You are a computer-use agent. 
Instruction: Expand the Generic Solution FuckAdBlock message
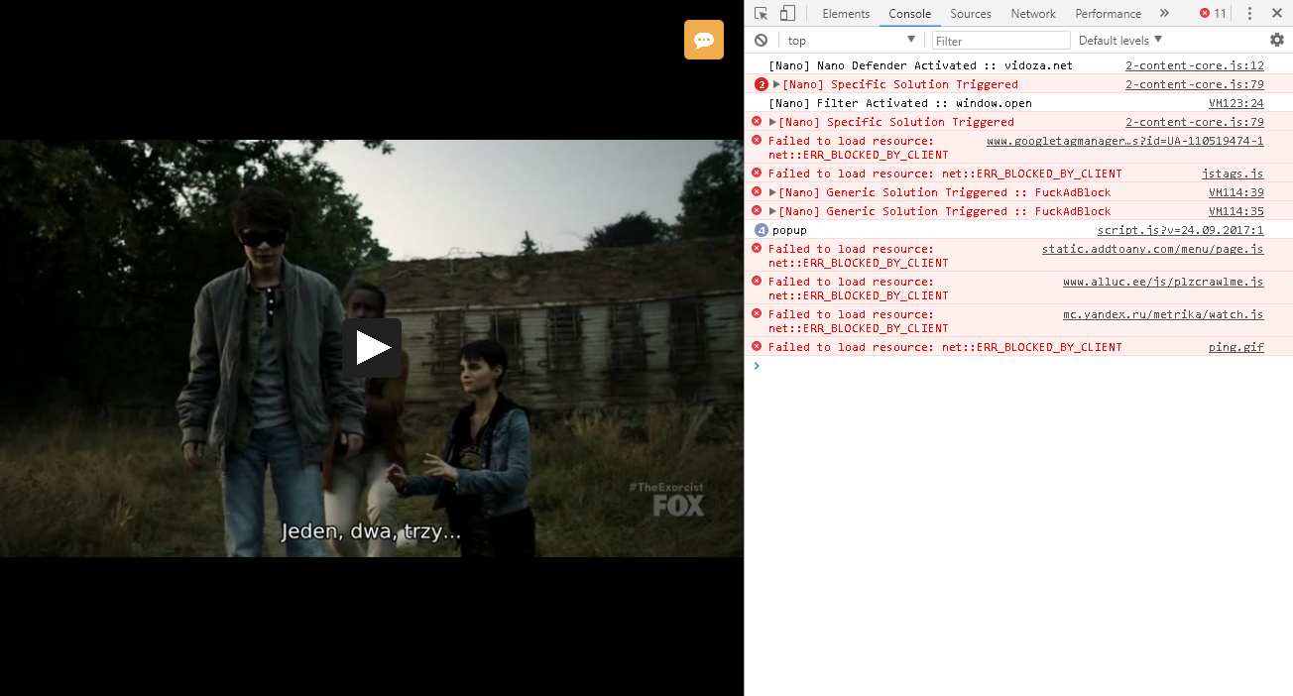pyautogui.click(x=771, y=192)
